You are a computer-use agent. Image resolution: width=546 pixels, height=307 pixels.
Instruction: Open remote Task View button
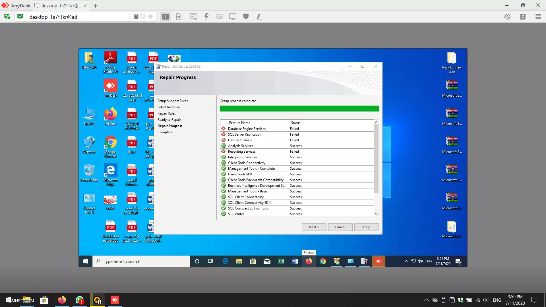click(211, 261)
